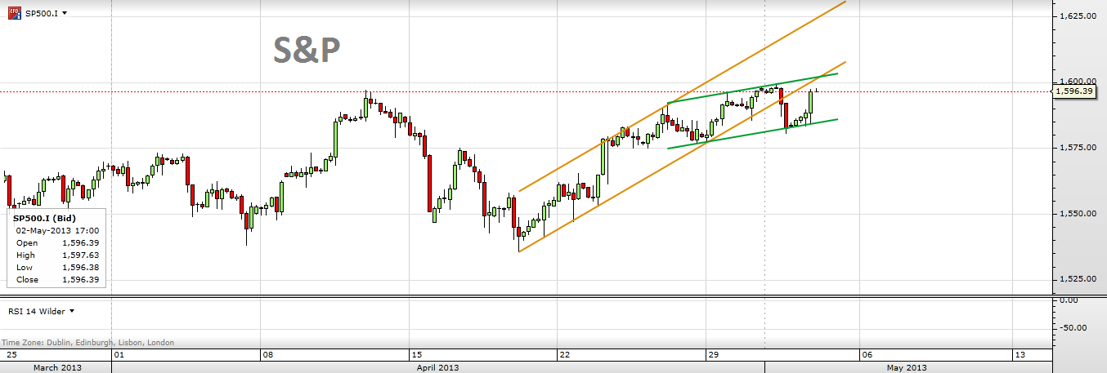Click the 1,525.00 price axis label

(1078, 279)
